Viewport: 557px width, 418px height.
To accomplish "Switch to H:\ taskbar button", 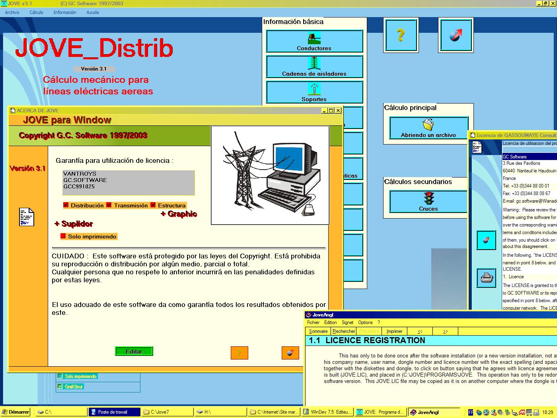I will pos(220,412).
